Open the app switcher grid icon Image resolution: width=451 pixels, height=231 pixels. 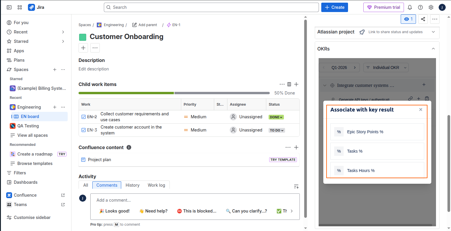pos(20,7)
